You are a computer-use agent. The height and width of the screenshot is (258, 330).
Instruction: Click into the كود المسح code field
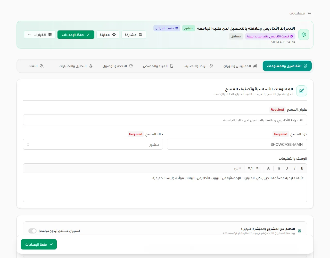237,144
